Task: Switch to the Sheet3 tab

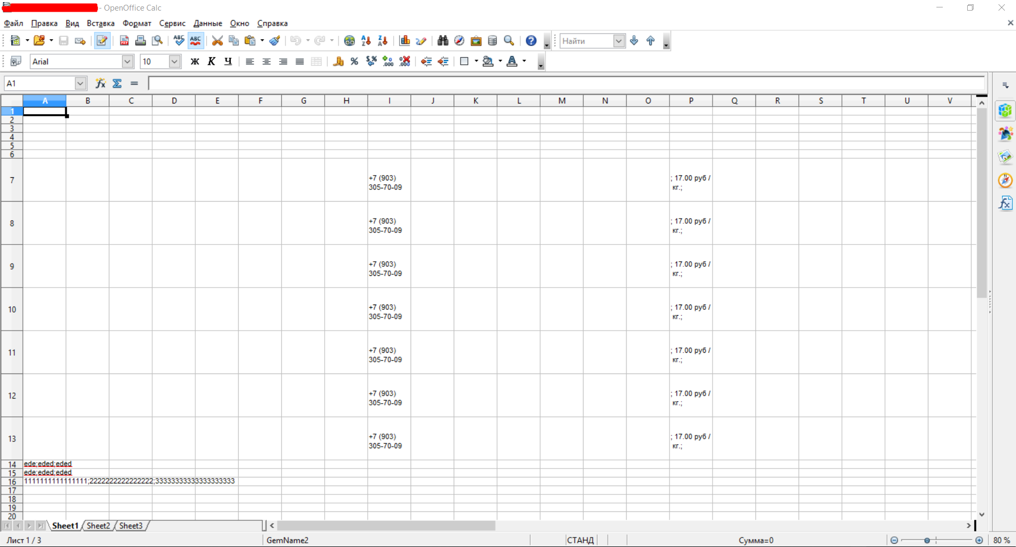Action: 131,526
